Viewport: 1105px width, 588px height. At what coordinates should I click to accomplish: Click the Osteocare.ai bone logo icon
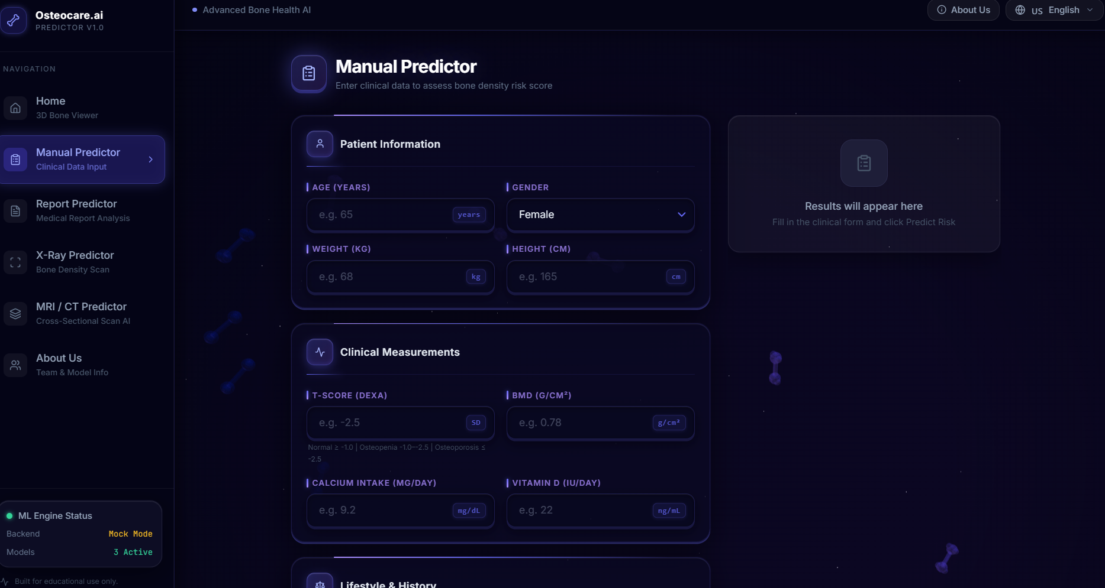pyautogui.click(x=13, y=20)
